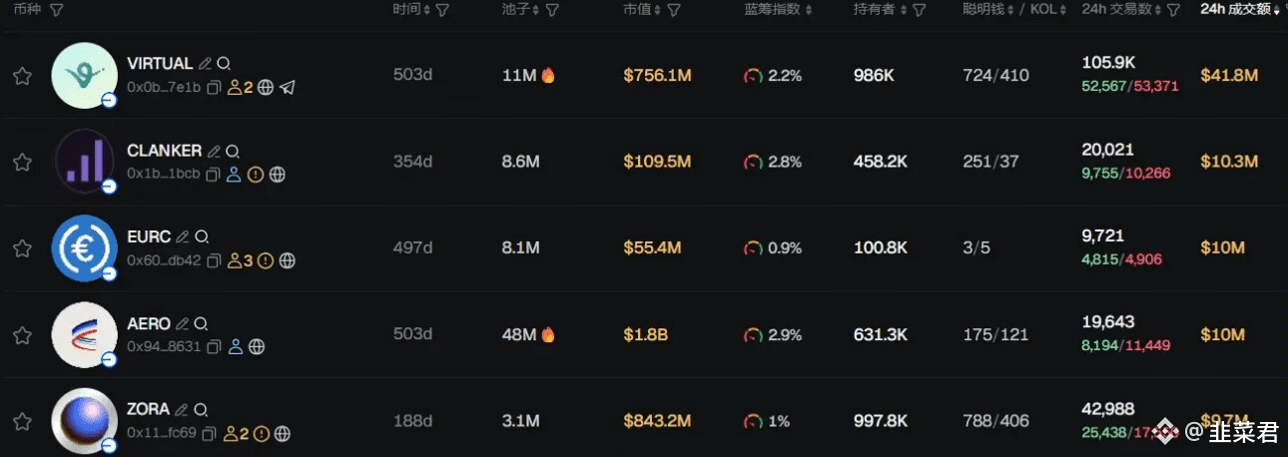Open the AERO token name link
This screenshot has width=1288, height=457.
pos(149,324)
